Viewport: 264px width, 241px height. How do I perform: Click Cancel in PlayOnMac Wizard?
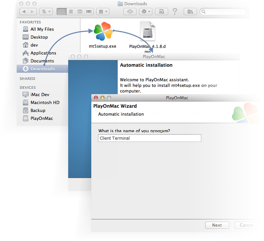coord(246,225)
